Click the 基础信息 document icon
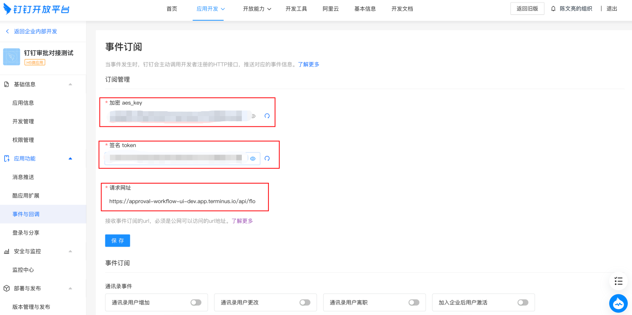 [x=6, y=84]
